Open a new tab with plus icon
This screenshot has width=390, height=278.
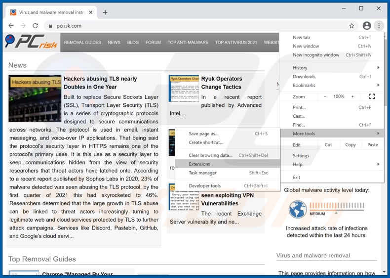tap(105, 12)
